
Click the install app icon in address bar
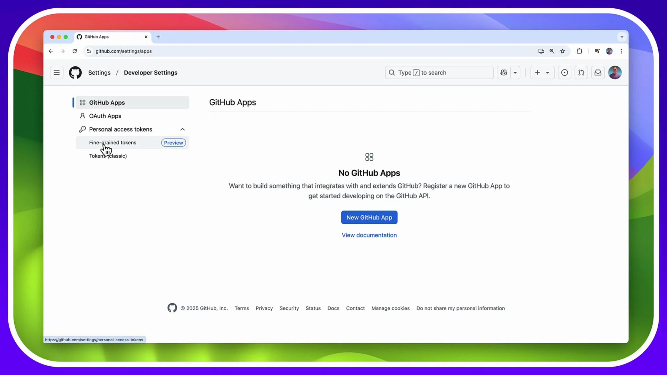(541, 51)
